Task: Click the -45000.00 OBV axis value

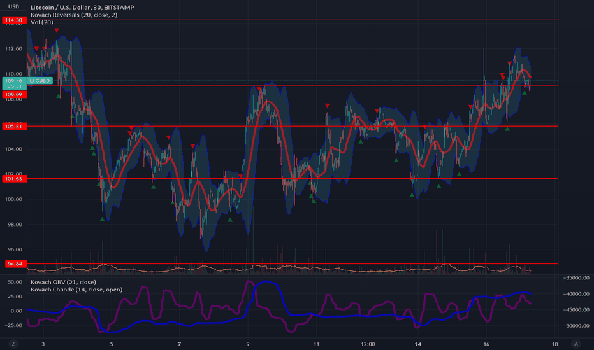Action: click(577, 309)
